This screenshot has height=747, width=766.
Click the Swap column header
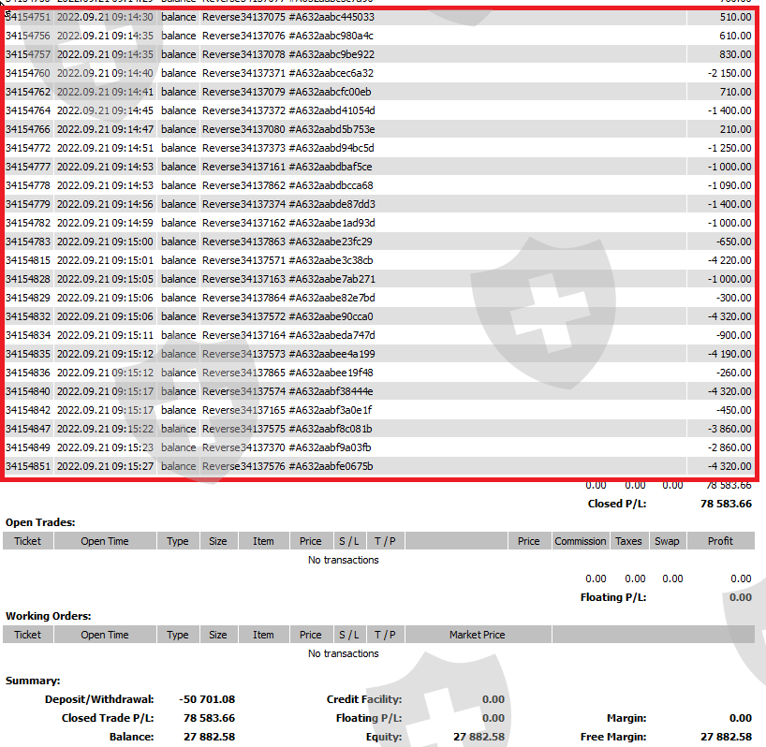pyautogui.click(x=667, y=541)
